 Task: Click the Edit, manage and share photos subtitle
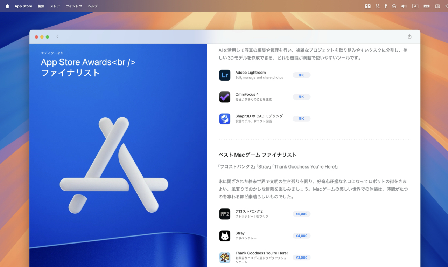point(259,78)
